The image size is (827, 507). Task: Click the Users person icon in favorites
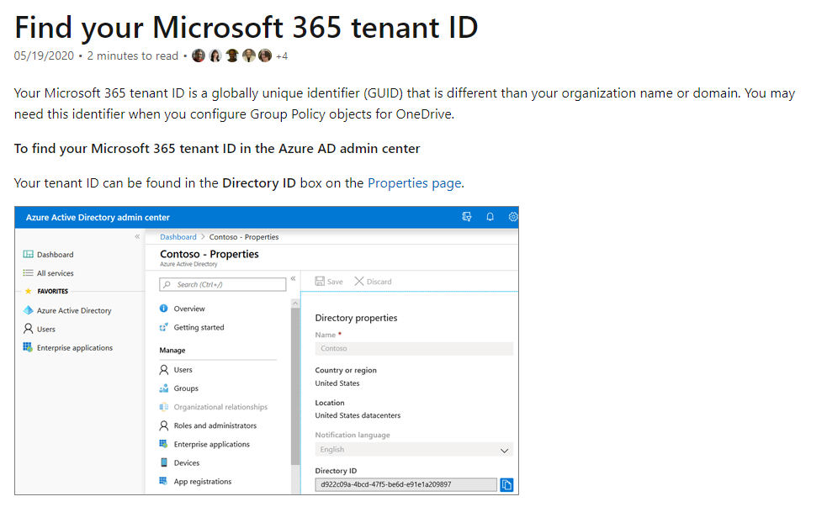(x=28, y=329)
